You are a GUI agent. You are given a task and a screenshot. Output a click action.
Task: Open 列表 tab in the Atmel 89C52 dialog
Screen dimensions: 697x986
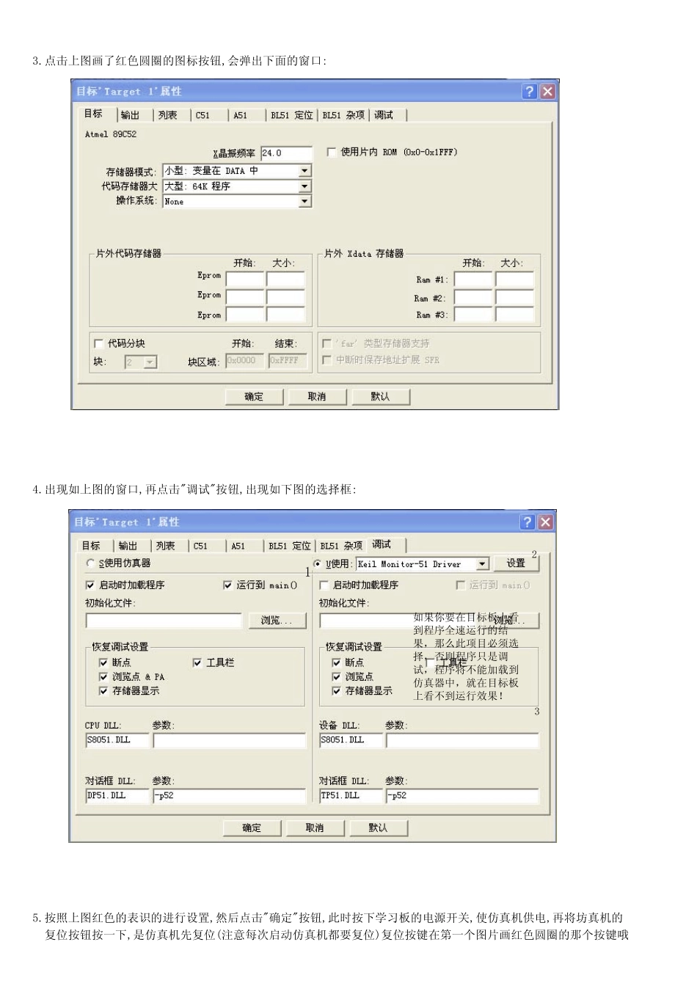point(168,115)
